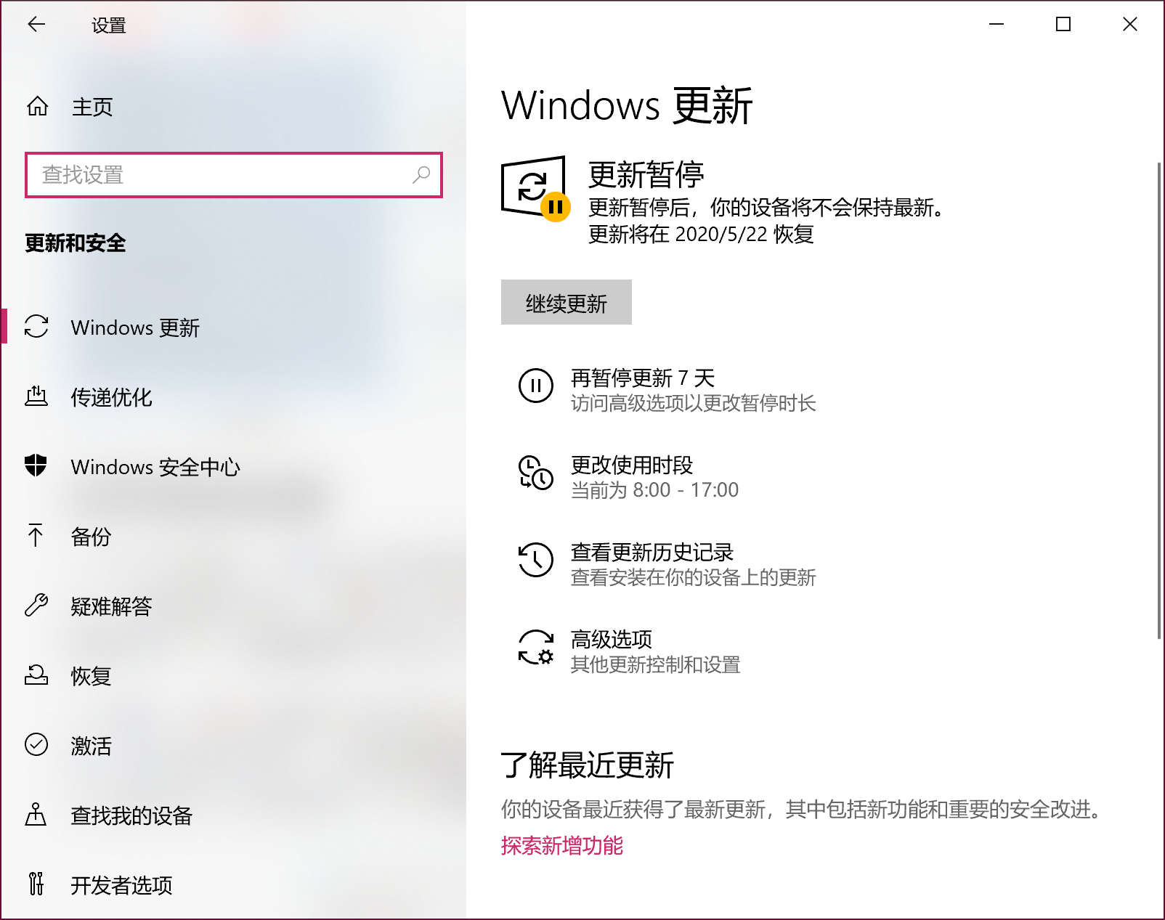Open Windows 安全中心

[x=155, y=467]
